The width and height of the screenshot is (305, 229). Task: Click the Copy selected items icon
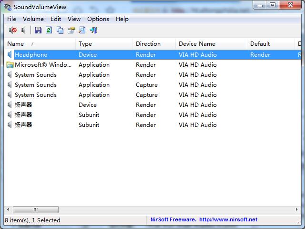pos(60,30)
